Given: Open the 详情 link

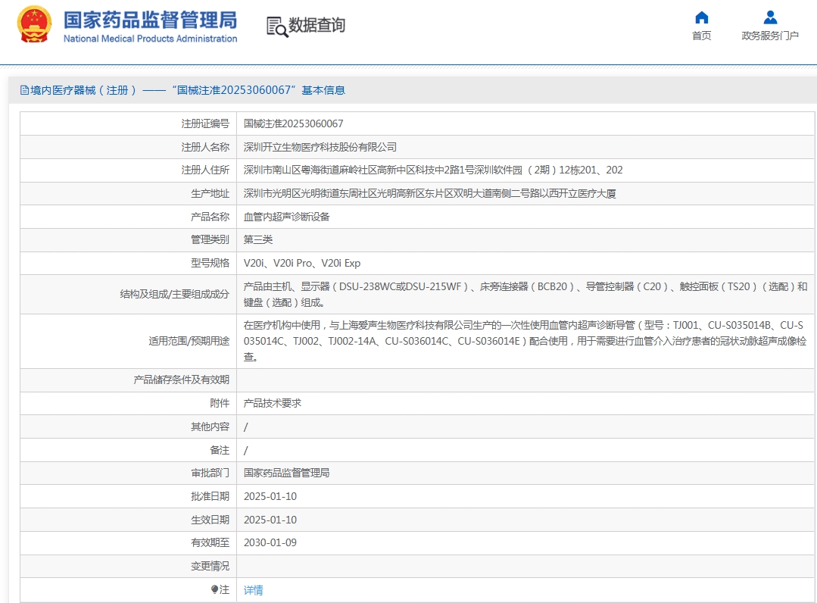Looking at the screenshot, I should pos(253,590).
